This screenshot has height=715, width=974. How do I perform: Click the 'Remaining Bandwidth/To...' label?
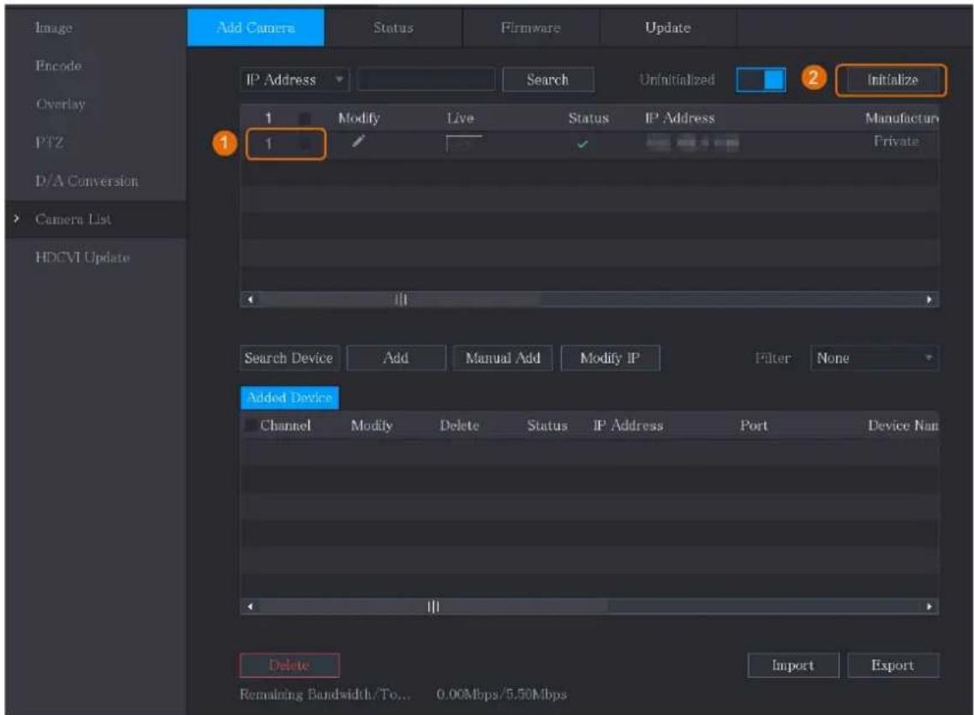pos(325,694)
